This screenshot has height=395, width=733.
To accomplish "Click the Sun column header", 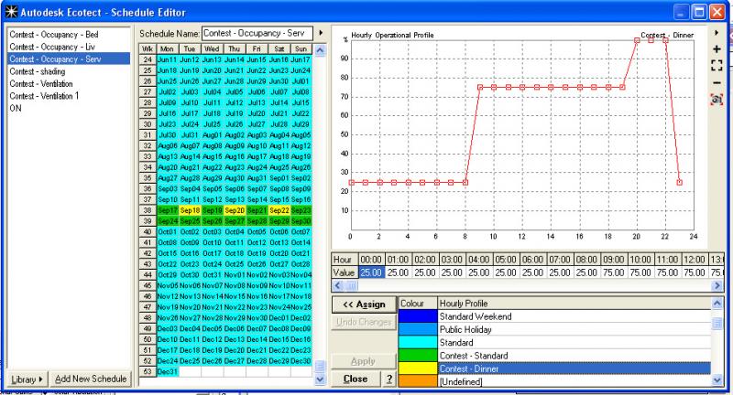I will (x=301, y=49).
